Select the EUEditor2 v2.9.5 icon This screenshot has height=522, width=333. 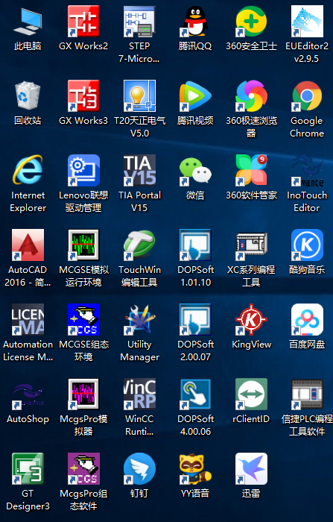point(307,22)
